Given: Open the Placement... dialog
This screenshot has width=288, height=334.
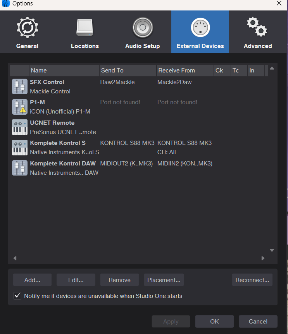Looking at the screenshot, I should tap(164, 280).
